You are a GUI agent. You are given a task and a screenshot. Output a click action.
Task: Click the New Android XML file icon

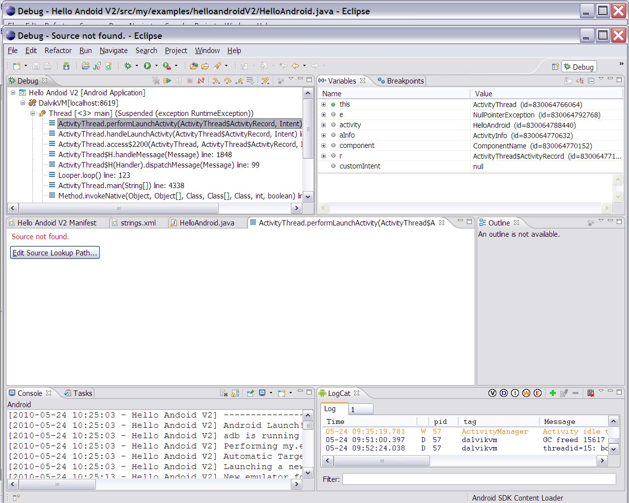[109, 66]
